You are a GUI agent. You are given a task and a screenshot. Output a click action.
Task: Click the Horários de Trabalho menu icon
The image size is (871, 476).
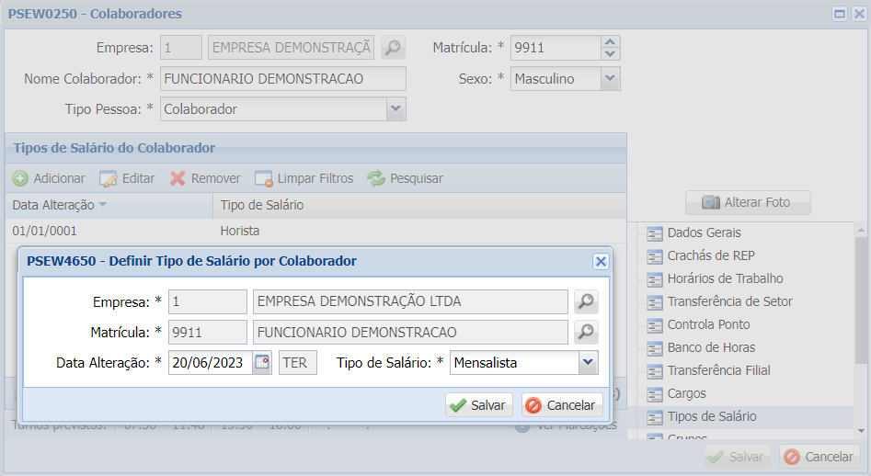tap(655, 279)
